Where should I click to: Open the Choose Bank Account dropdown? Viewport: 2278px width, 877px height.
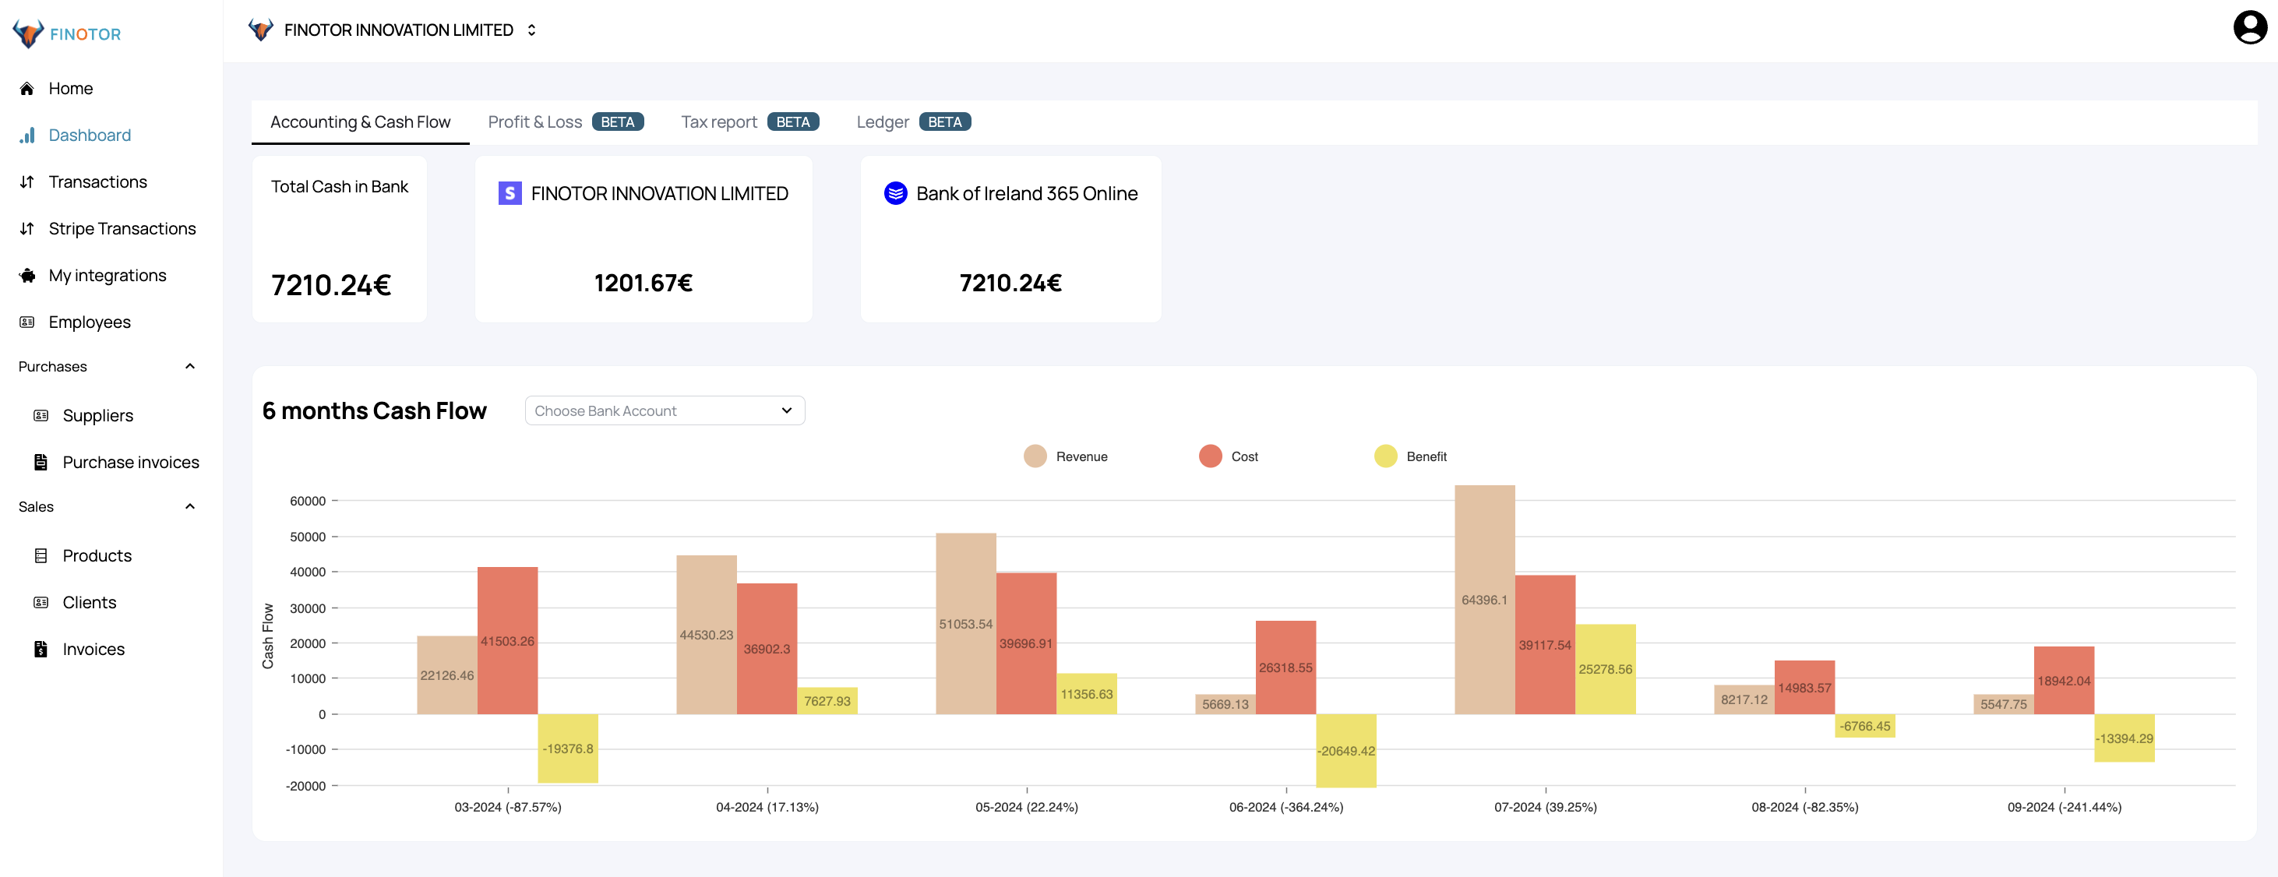pyautogui.click(x=664, y=410)
